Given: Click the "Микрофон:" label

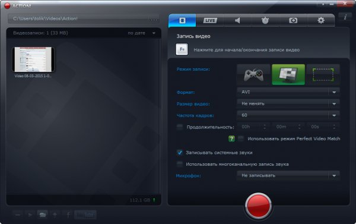Looking at the screenshot, I should 189,176.
